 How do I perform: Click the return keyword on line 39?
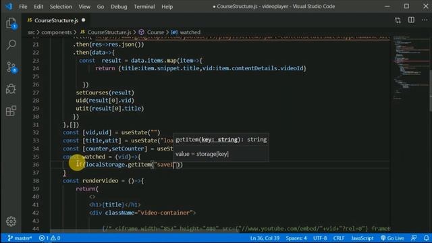pyautogui.click(x=86, y=189)
